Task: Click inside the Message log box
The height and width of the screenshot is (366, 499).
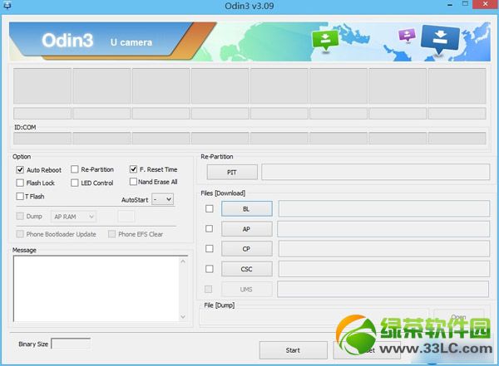Action: [96, 289]
